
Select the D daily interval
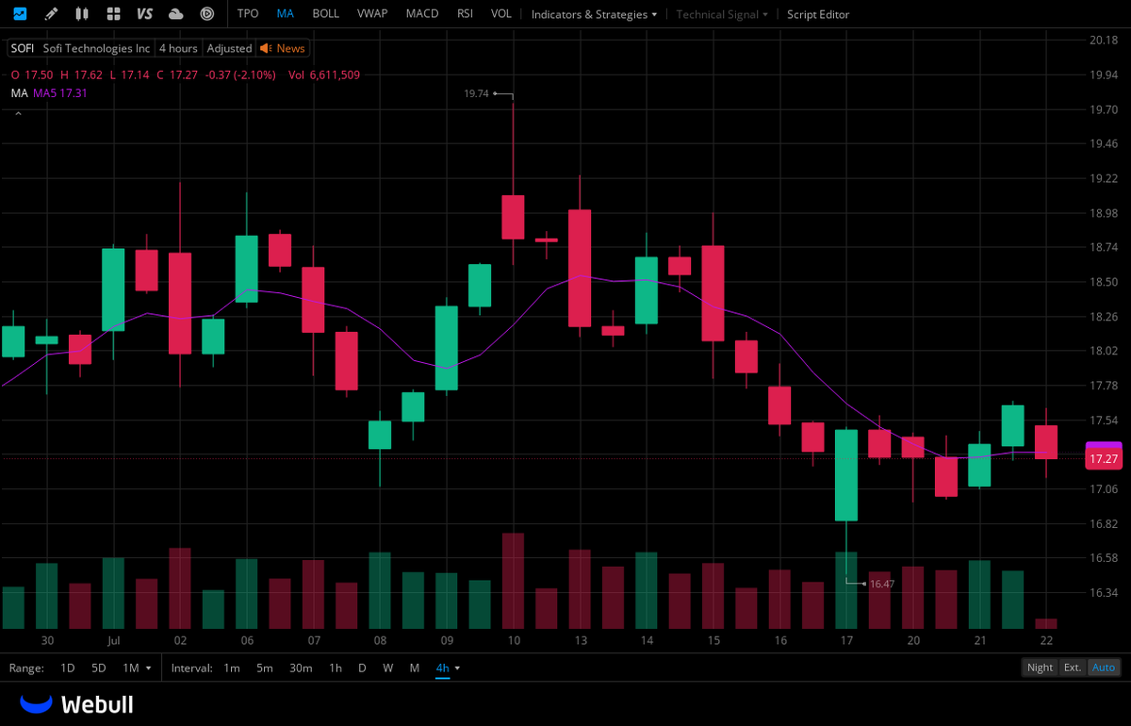pos(362,668)
